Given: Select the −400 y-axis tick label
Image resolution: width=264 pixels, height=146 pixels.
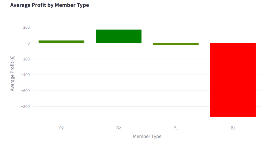Looking at the screenshot, I should click(x=25, y=75).
